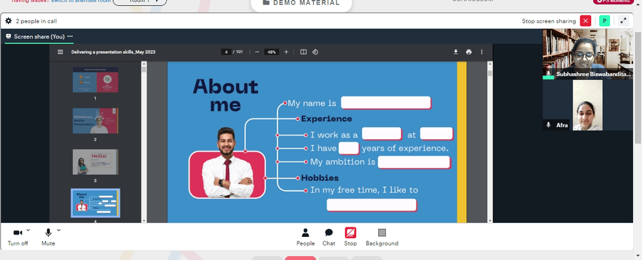Open the Demo Material button
Image resolution: width=642 pixels, height=260 pixels.
tap(301, 4)
